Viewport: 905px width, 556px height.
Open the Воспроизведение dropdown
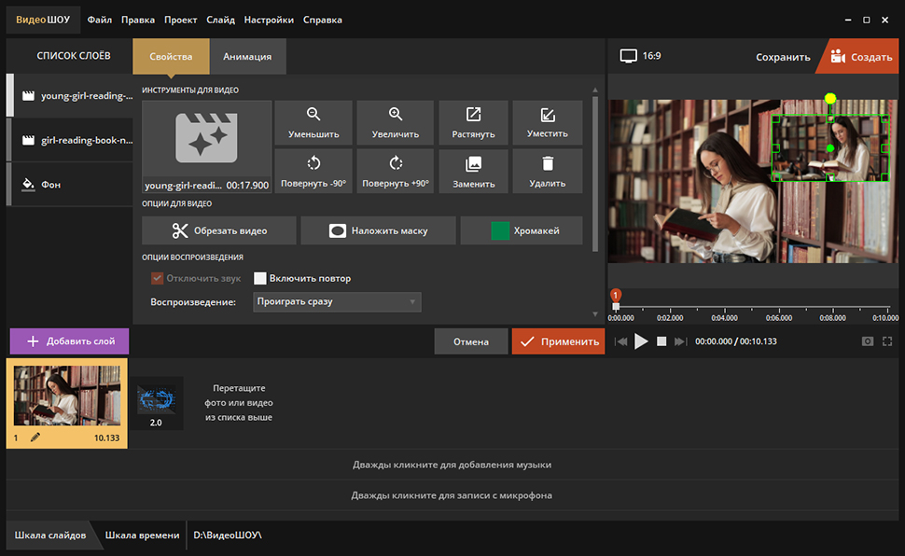coord(337,302)
